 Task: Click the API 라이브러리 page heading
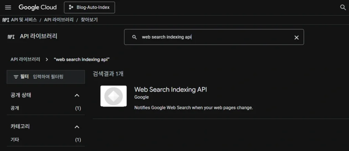point(39,36)
